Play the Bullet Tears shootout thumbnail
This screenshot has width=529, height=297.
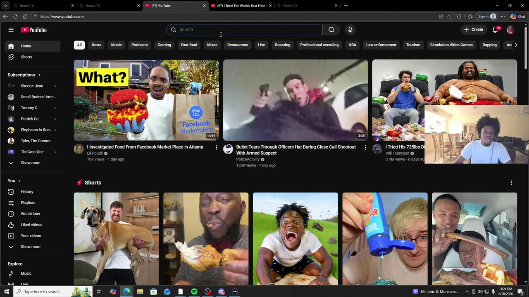point(295,100)
